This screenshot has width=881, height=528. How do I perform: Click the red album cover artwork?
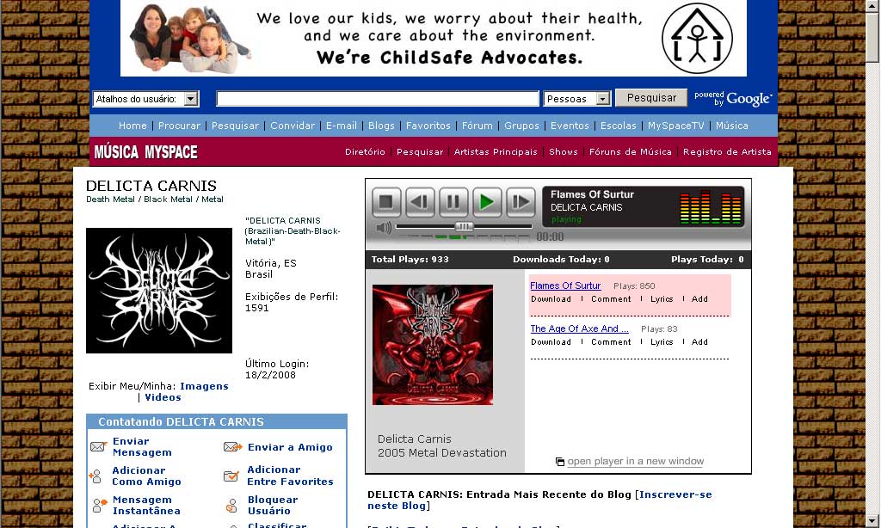(x=433, y=345)
